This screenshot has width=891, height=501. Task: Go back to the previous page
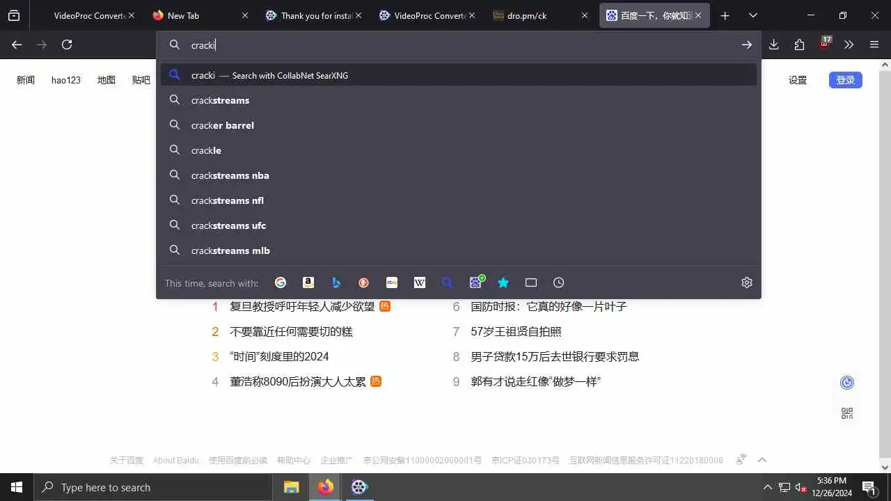pos(17,45)
